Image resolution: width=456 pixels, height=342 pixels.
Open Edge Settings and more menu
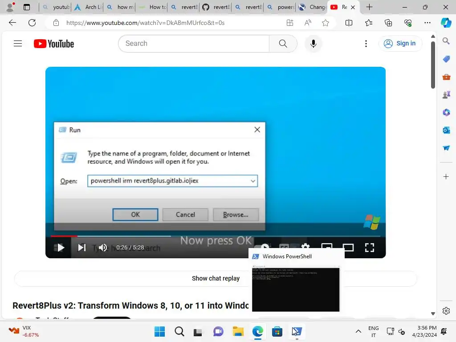[x=427, y=23]
